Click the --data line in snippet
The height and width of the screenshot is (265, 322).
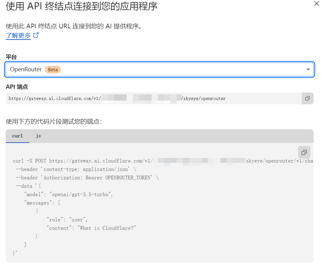[x=28, y=186]
